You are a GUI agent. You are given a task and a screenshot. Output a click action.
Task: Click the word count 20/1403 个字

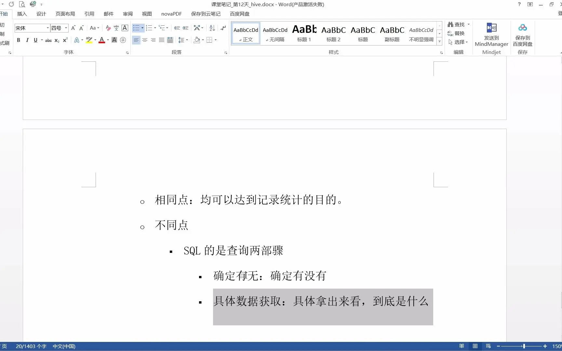pyautogui.click(x=31, y=346)
